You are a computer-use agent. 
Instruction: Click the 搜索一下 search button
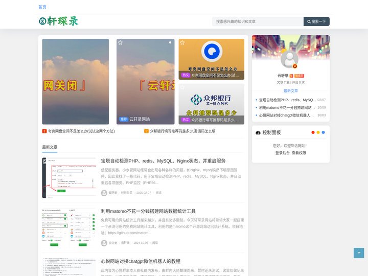tap(316, 21)
